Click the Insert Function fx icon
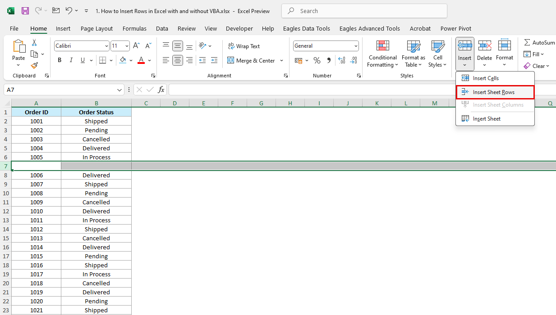 161,90
